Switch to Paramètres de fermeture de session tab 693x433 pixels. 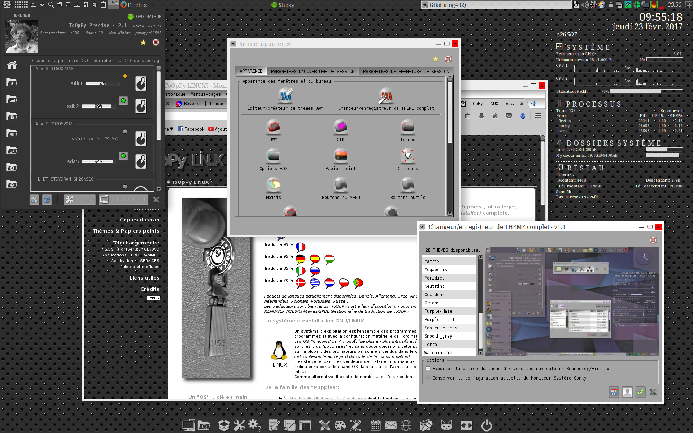point(406,72)
